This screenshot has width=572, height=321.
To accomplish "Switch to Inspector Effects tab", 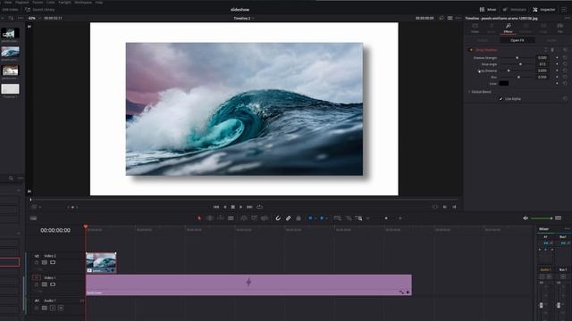I will (x=508, y=28).
